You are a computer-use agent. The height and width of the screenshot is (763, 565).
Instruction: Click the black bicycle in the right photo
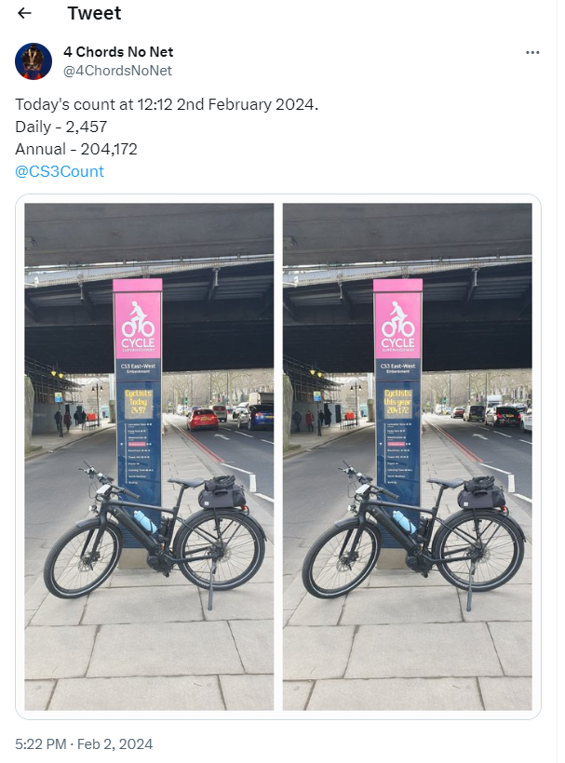(413, 533)
